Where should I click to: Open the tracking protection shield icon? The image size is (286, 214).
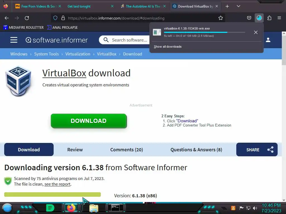(55, 18)
